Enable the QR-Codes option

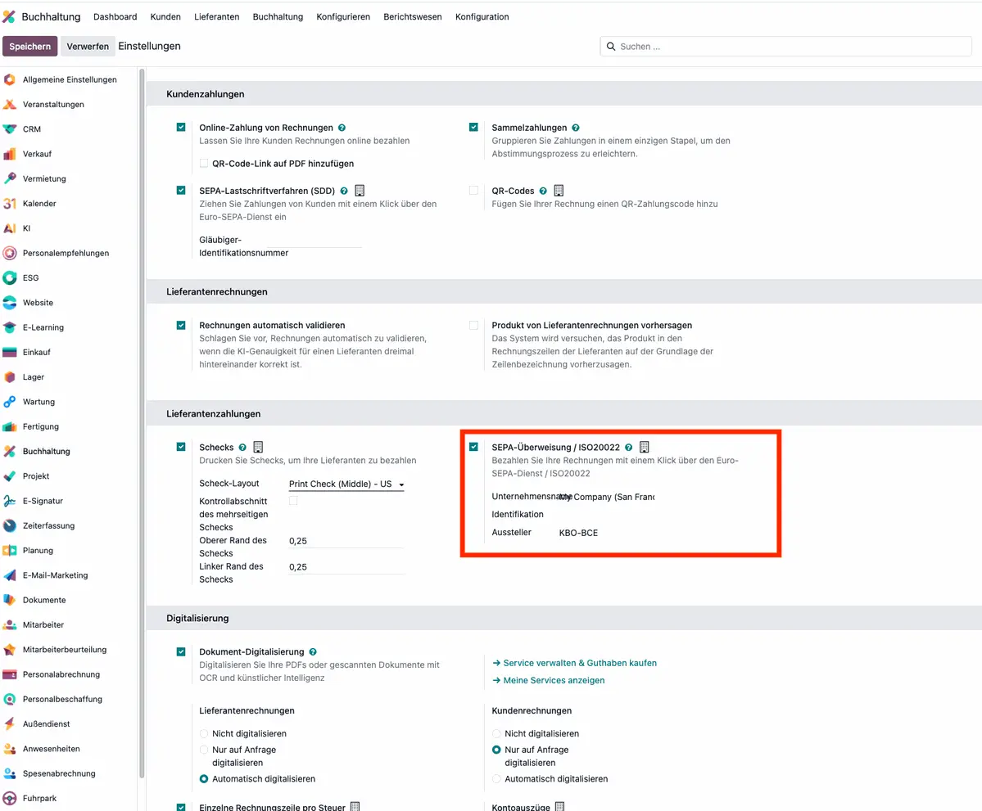tap(473, 190)
